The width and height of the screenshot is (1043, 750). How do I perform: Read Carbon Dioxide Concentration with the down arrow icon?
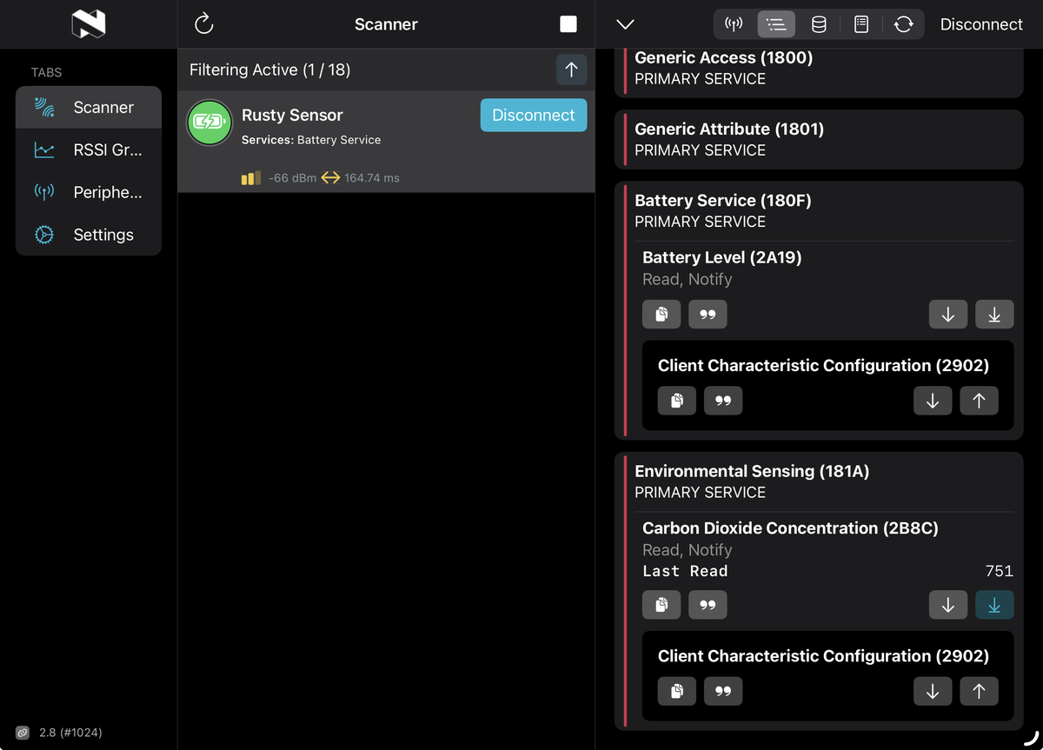tap(948, 605)
